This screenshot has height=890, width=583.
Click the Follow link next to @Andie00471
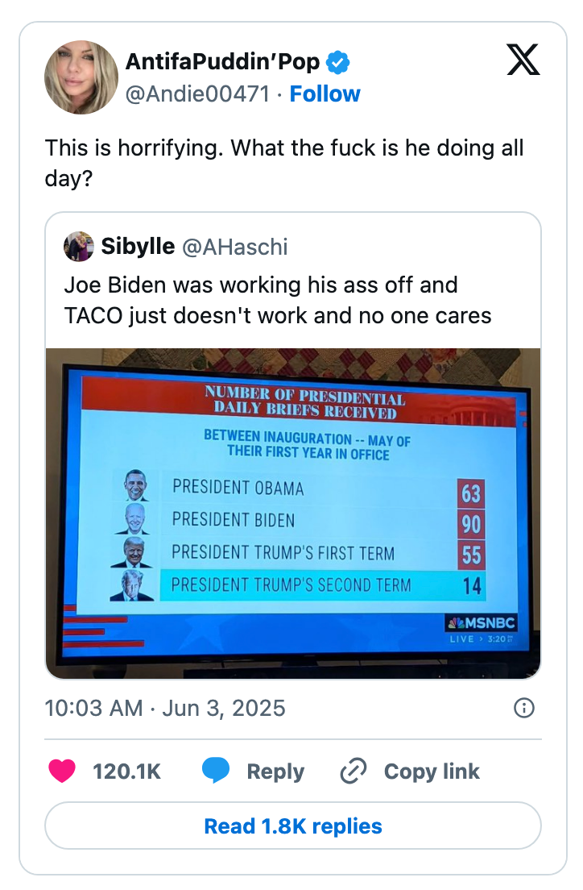tap(325, 94)
